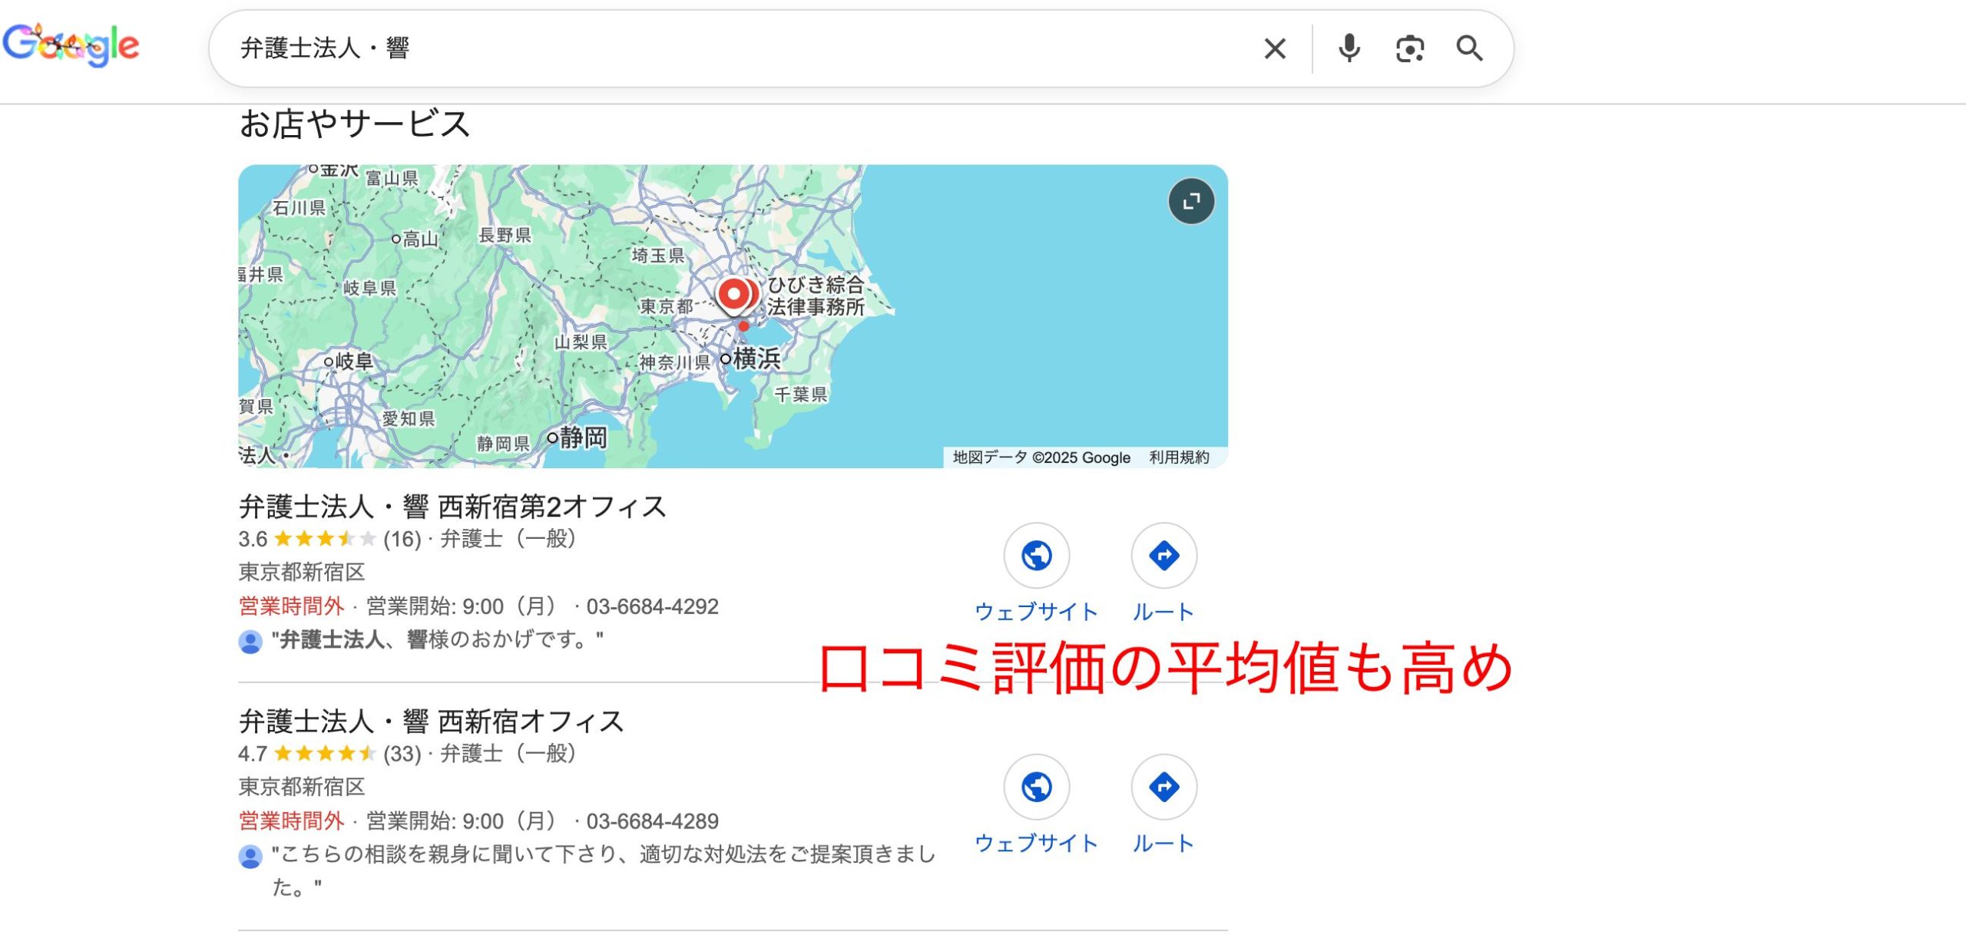The width and height of the screenshot is (1966, 938).
Task: Clear the search query with X icon
Action: click(x=1275, y=48)
